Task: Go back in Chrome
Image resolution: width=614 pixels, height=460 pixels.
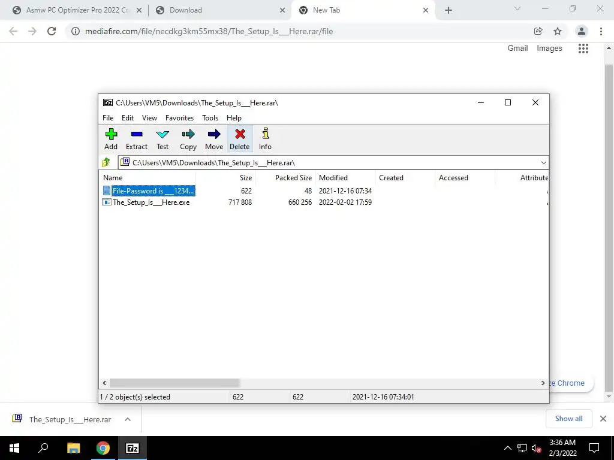Action: tap(13, 31)
